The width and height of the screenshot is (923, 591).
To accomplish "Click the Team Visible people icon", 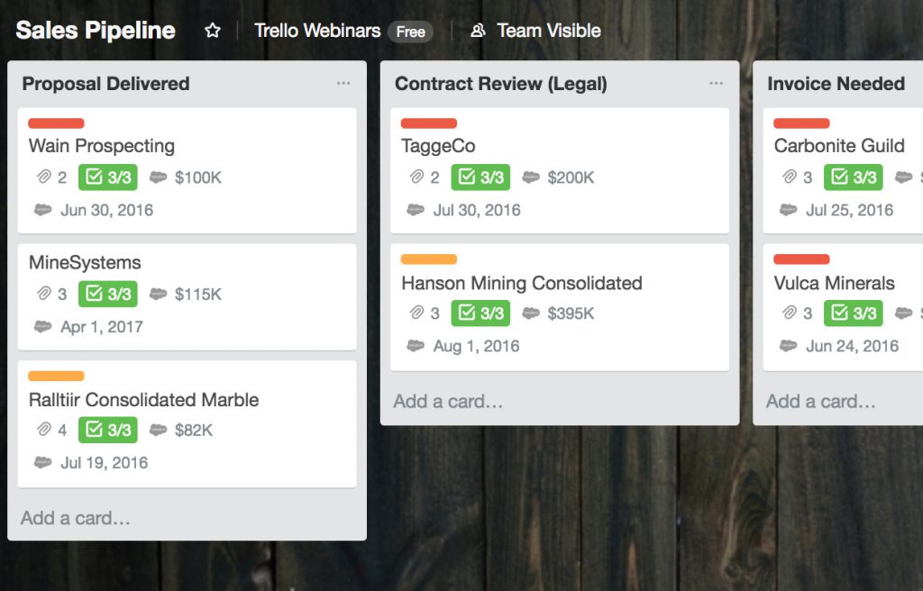I will coord(478,31).
